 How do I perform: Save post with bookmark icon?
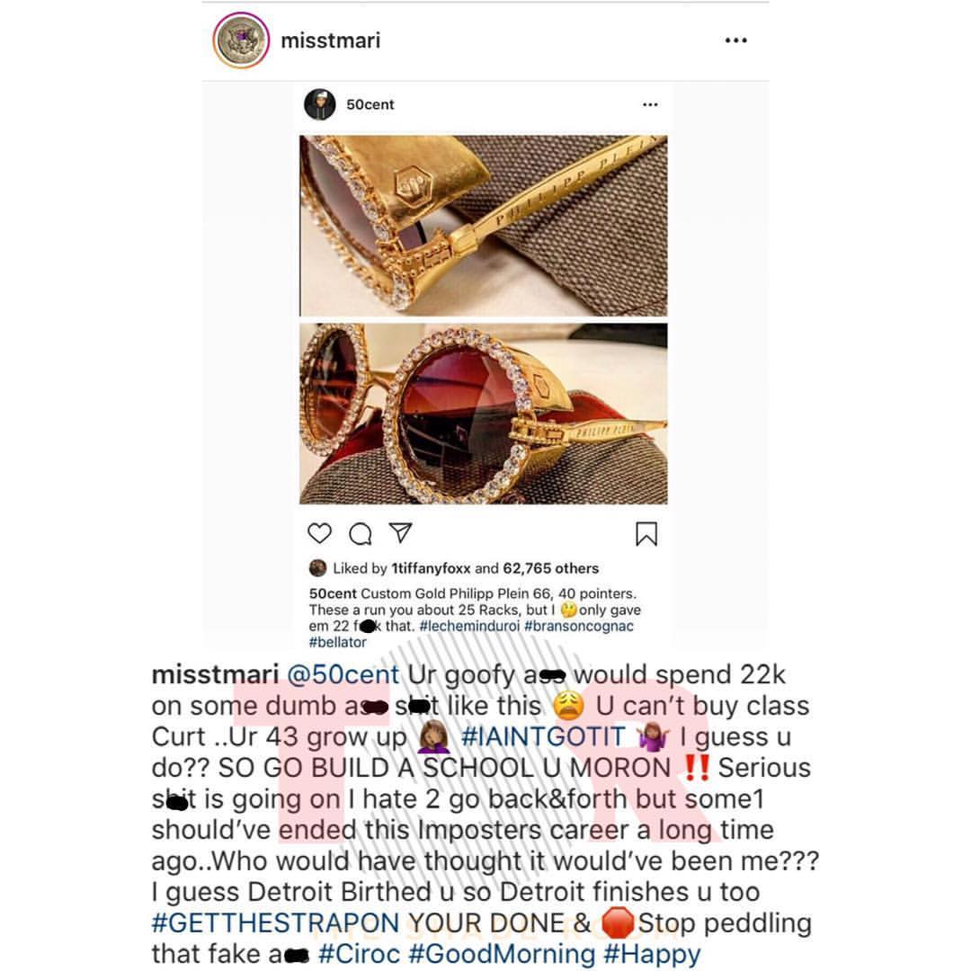tap(646, 534)
